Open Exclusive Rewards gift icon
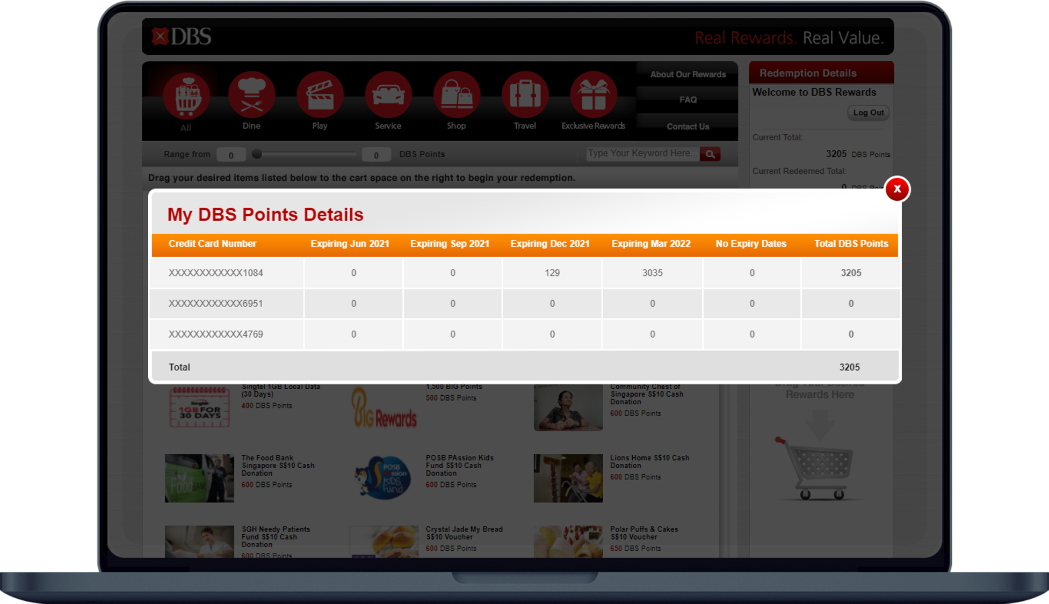Image resolution: width=1049 pixels, height=604 pixels. [x=593, y=94]
